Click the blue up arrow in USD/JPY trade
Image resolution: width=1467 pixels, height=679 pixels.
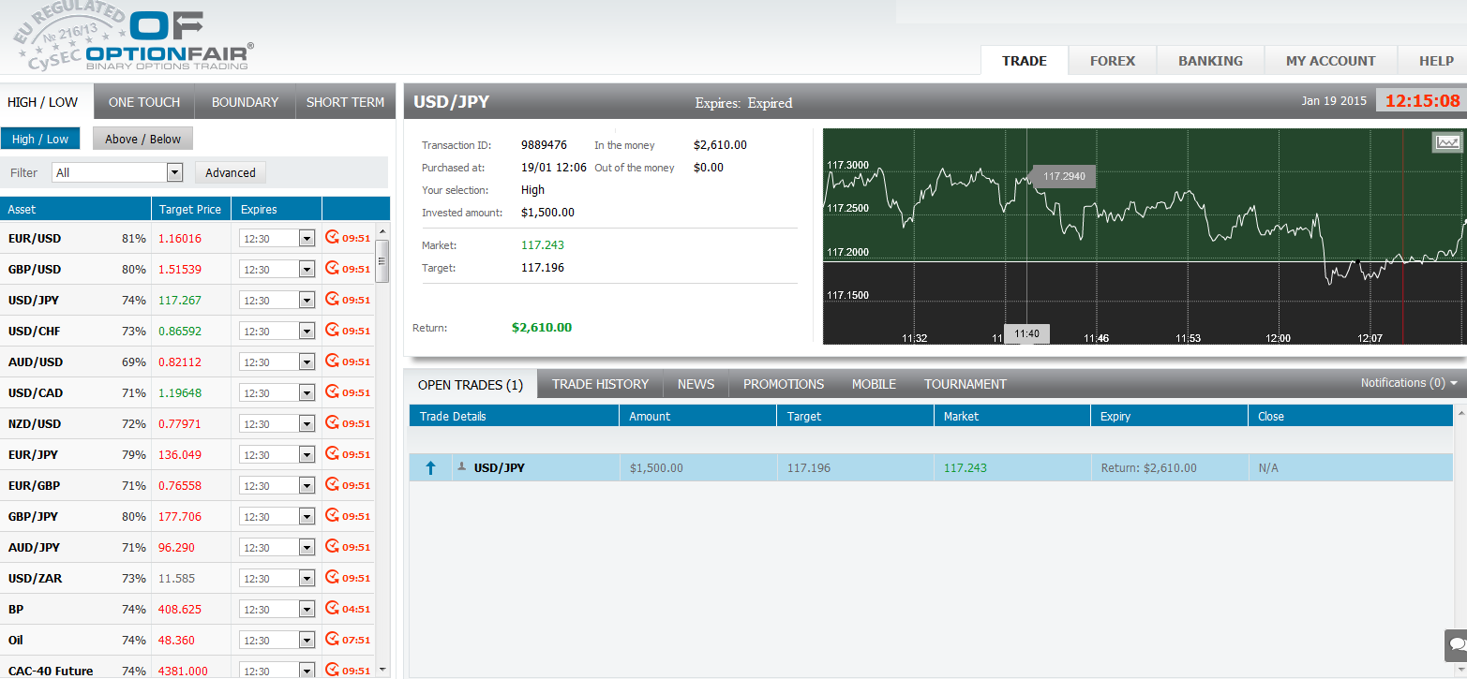coord(430,467)
